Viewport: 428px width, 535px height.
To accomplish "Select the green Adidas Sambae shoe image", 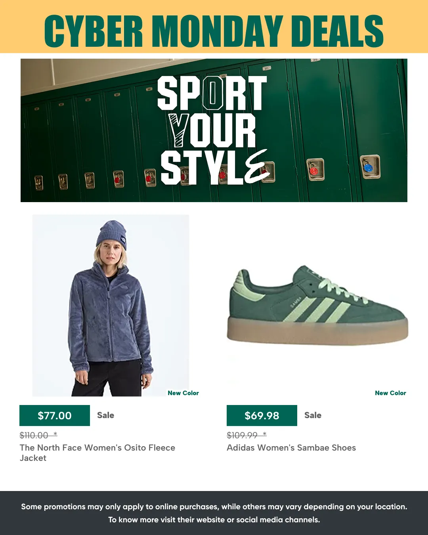I will pyautogui.click(x=317, y=306).
